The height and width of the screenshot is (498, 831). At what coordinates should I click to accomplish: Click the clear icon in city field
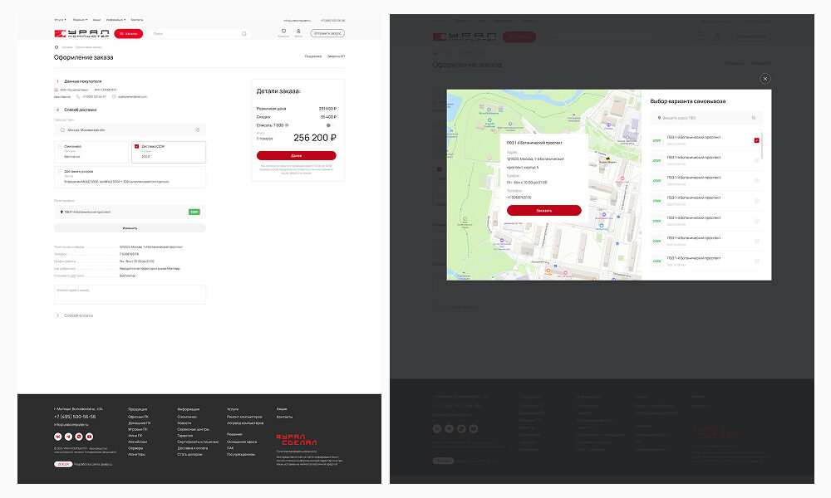[x=198, y=129]
